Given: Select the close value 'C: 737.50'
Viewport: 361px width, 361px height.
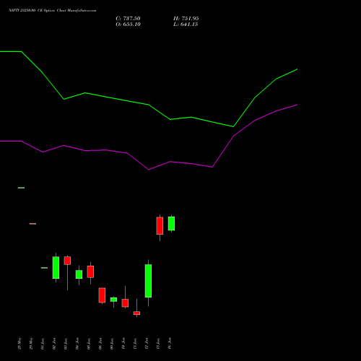Looking at the screenshot, I should point(128,19).
